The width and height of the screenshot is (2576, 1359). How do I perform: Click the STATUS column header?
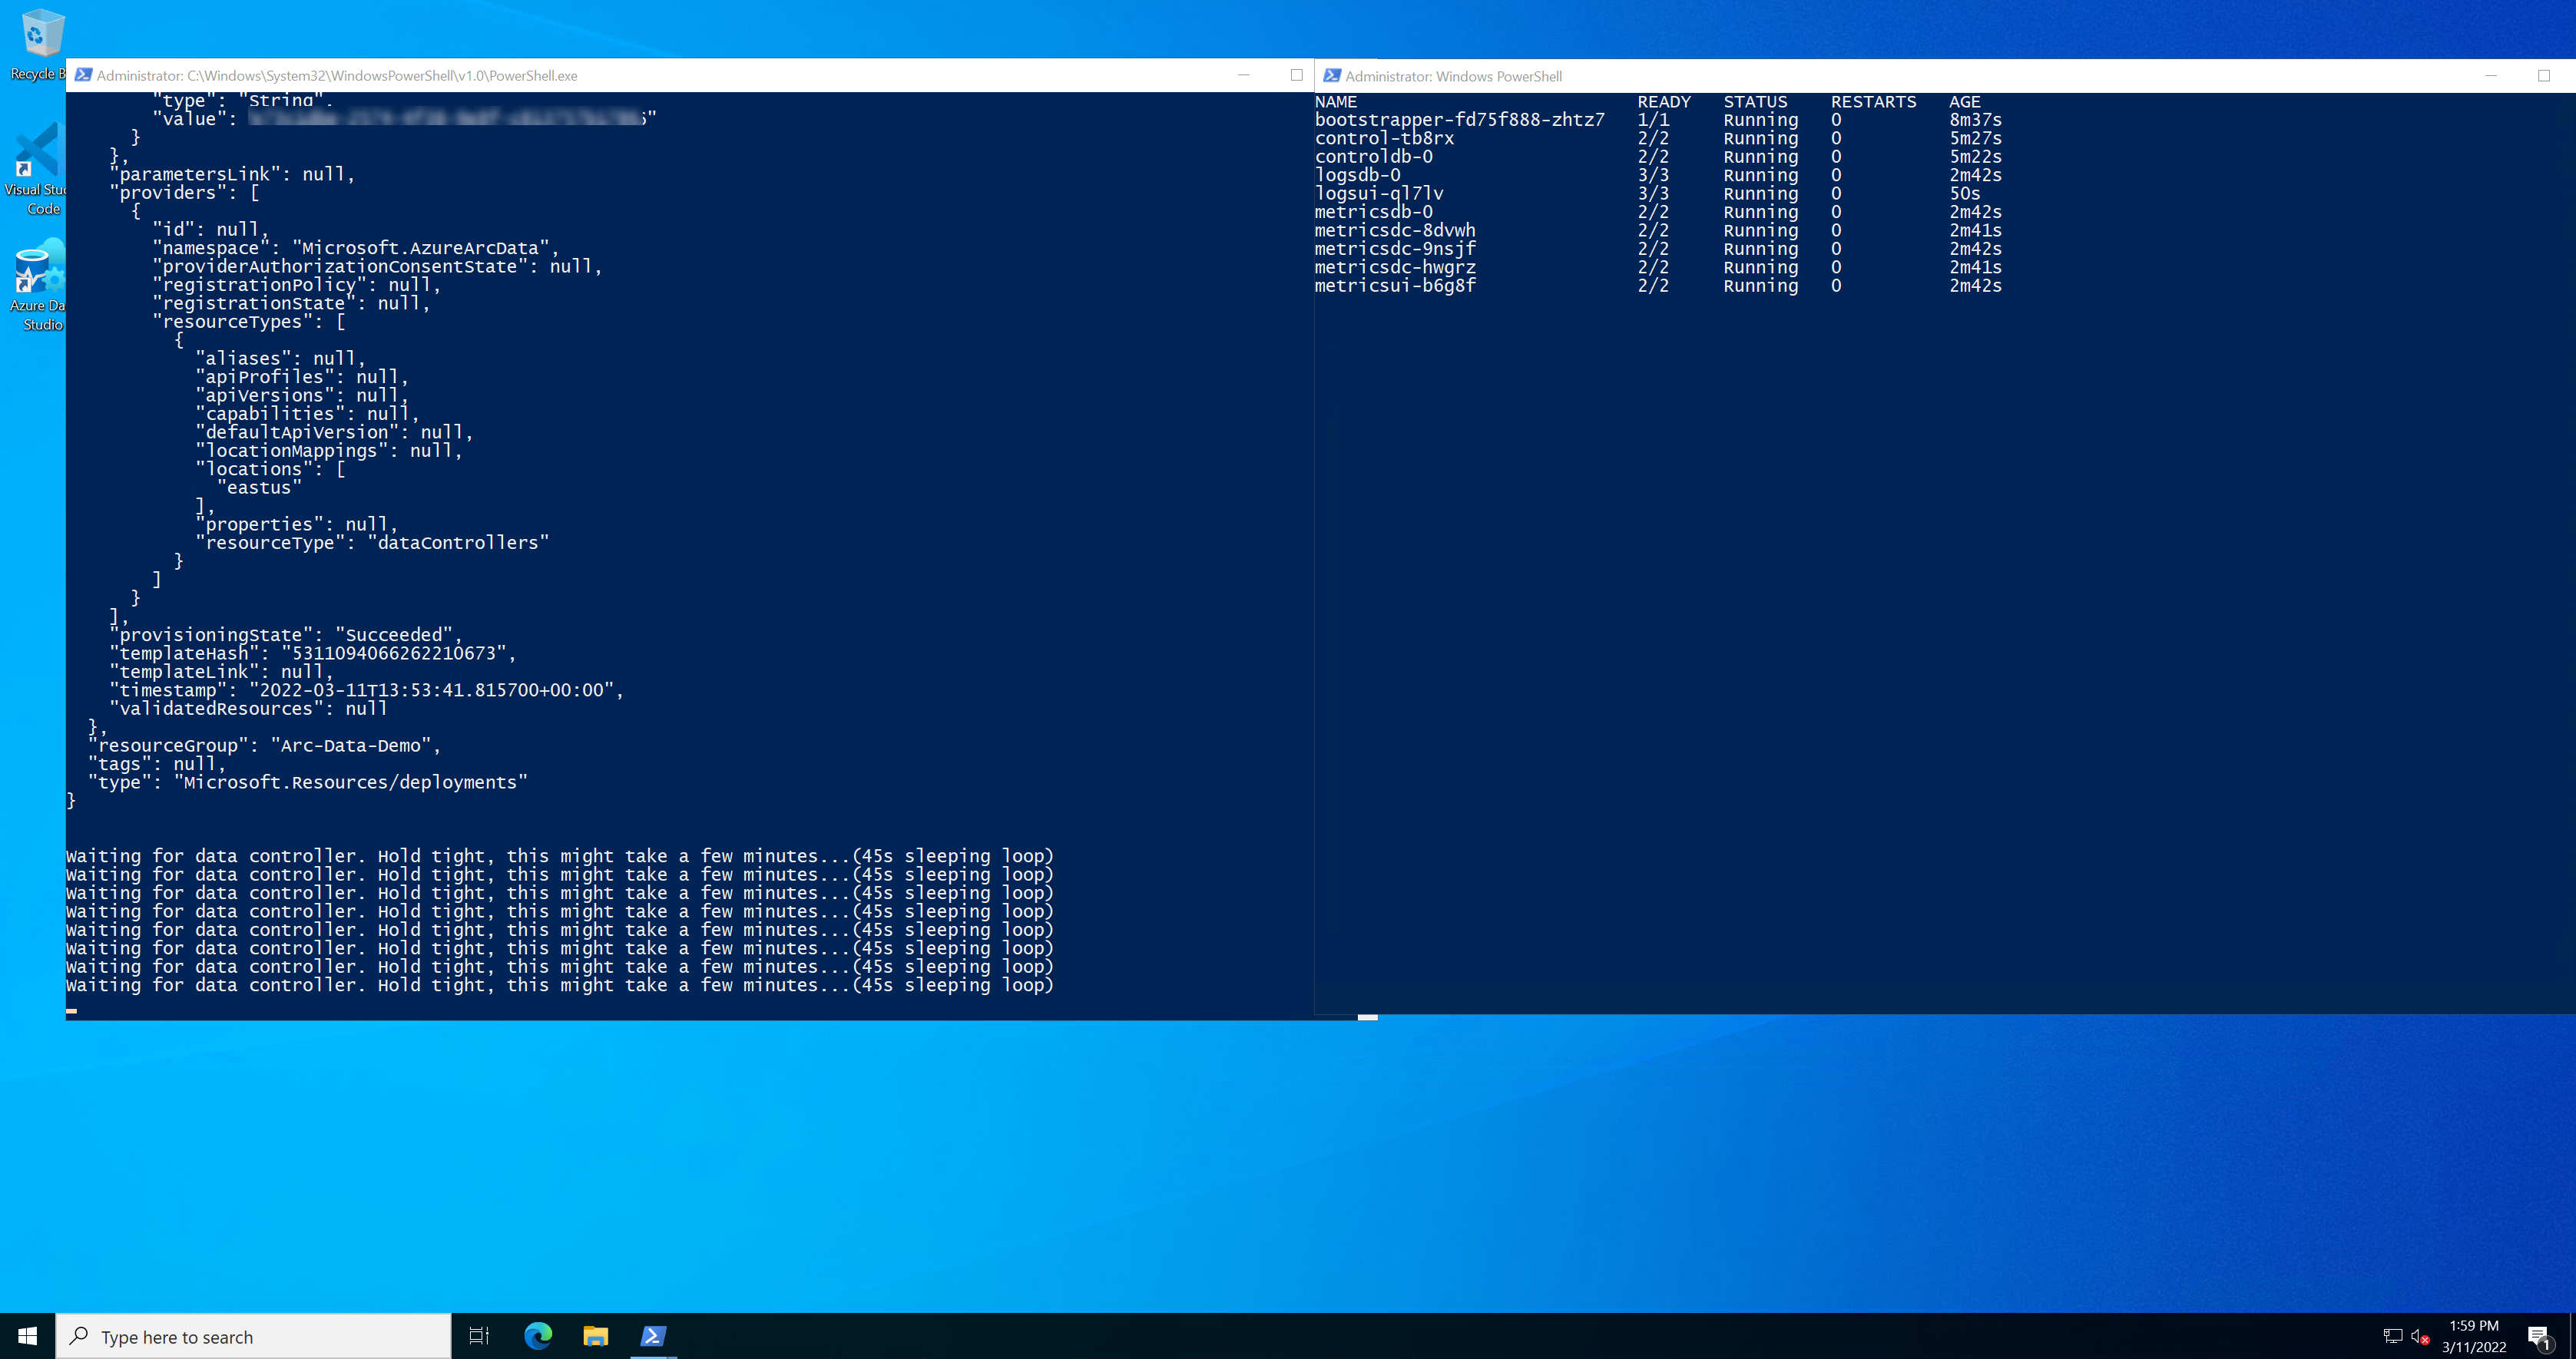click(1755, 102)
